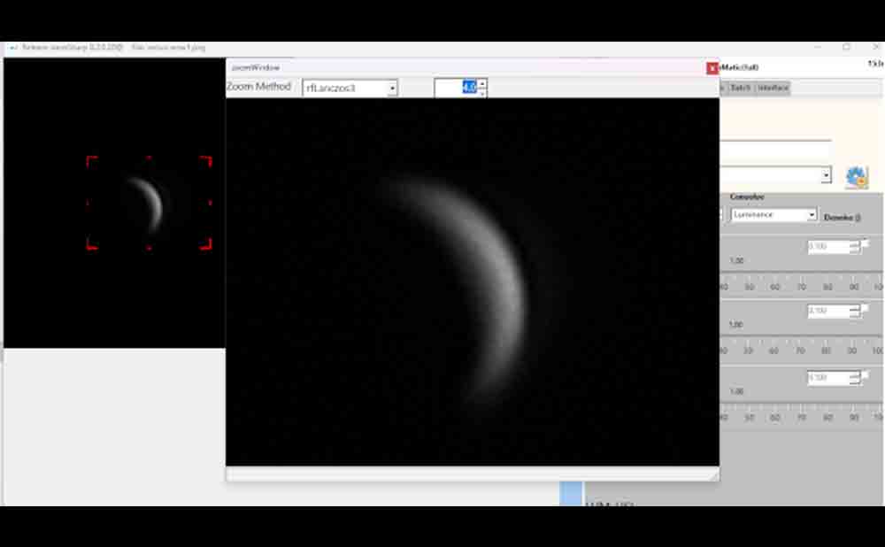This screenshot has width=885, height=547.
Task: Click the third layer's value field
Action: tap(827, 378)
